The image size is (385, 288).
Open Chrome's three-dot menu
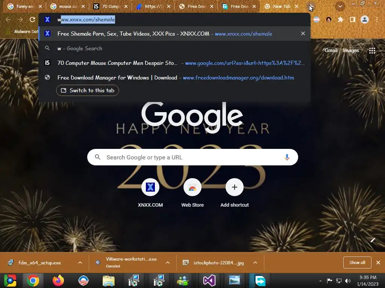377,19
